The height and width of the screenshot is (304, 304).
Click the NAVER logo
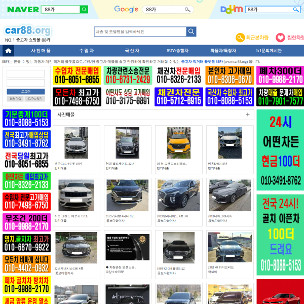click(x=23, y=10)
